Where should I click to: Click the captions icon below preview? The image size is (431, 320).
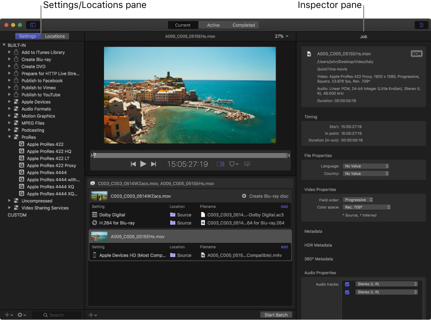247,164
